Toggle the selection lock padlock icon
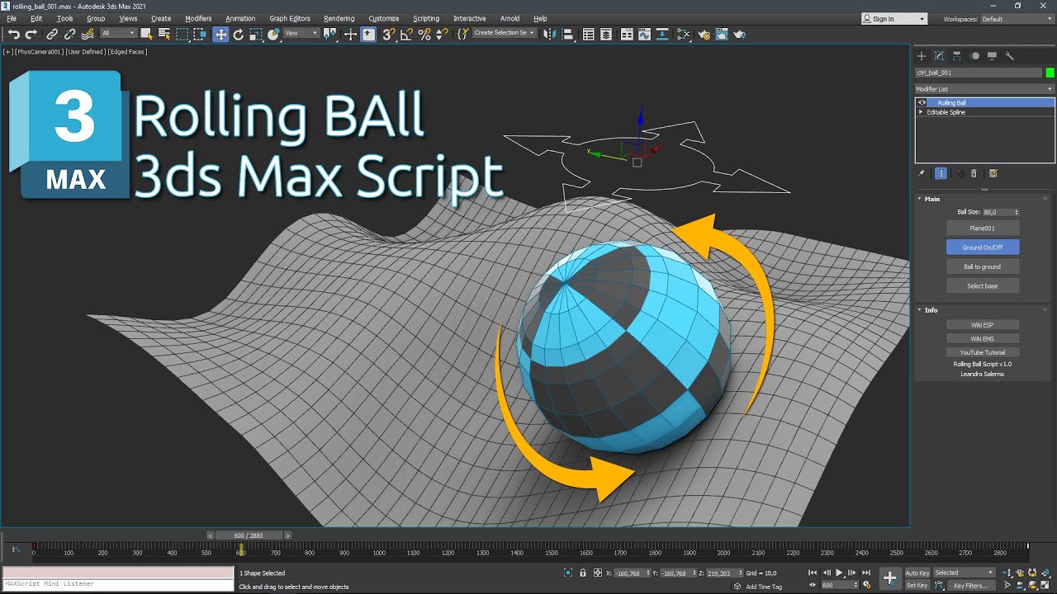Viewport: 1057px width, 594px height. 582,573
